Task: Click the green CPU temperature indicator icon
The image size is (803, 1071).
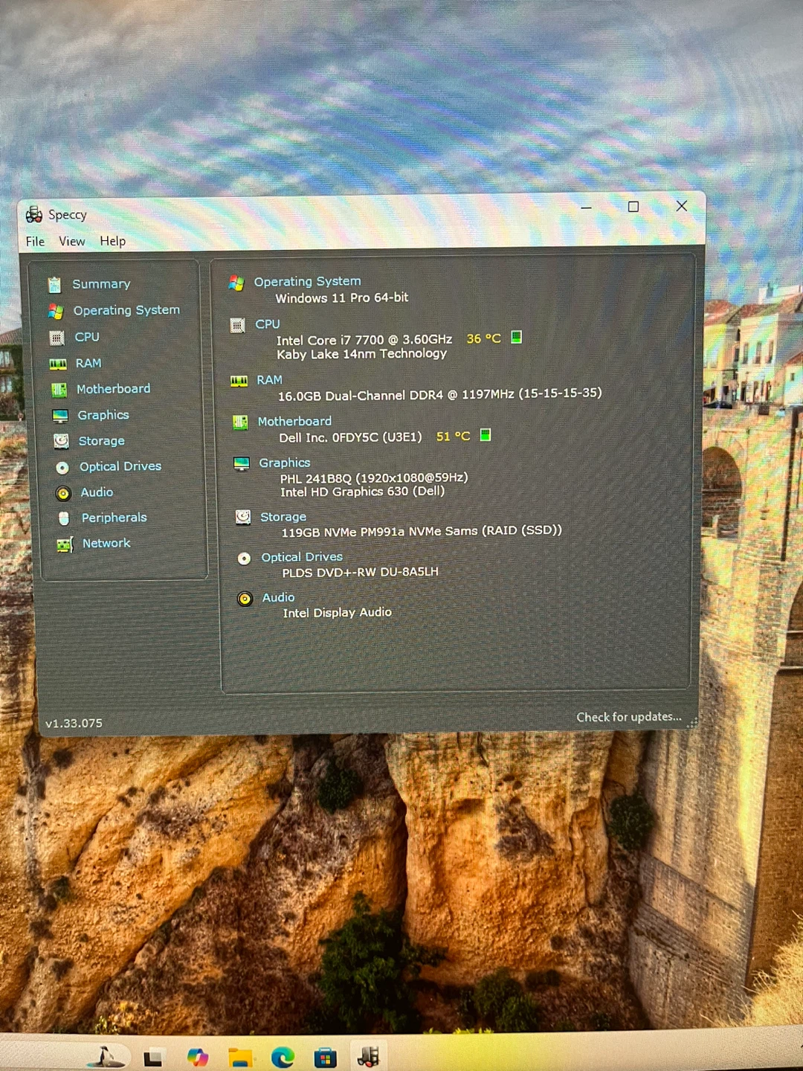Action: click(516, 337)
